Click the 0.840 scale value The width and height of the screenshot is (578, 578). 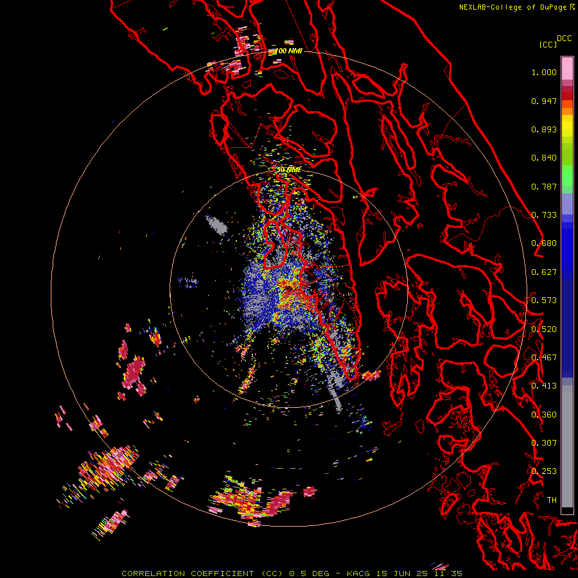[x=544, y=158]
